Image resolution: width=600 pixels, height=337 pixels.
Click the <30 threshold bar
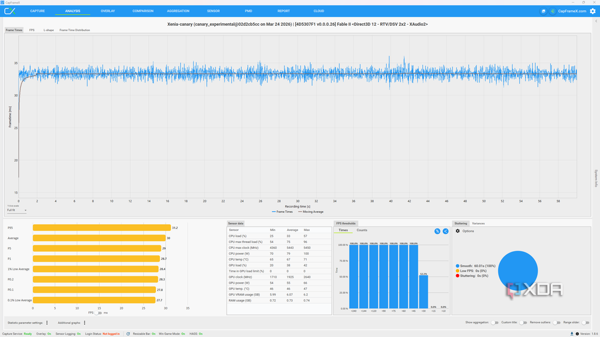pos(423,292)
